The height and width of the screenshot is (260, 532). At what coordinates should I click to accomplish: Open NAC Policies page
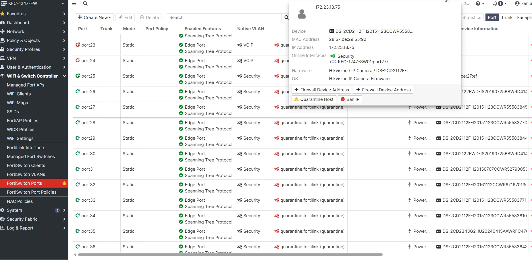pyautogui.click(x=20, y=201)
